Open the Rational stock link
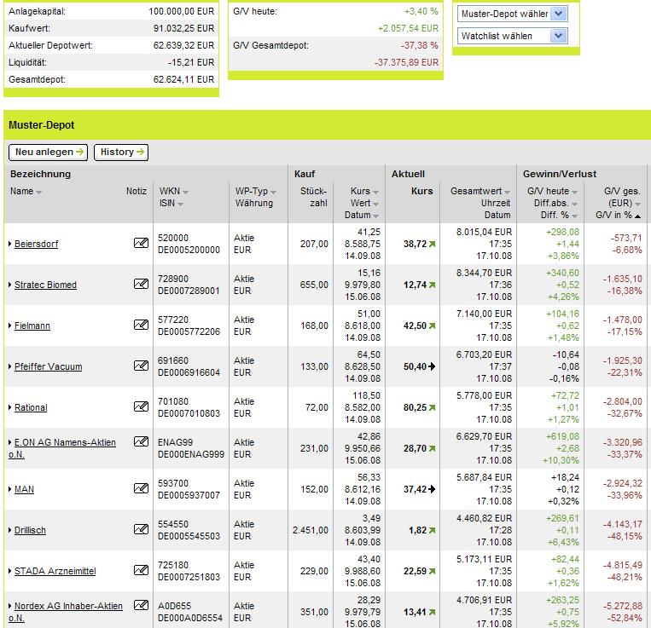Image resolution: width=651 pixels, height=628 pixels. click(x=31, y=408)
